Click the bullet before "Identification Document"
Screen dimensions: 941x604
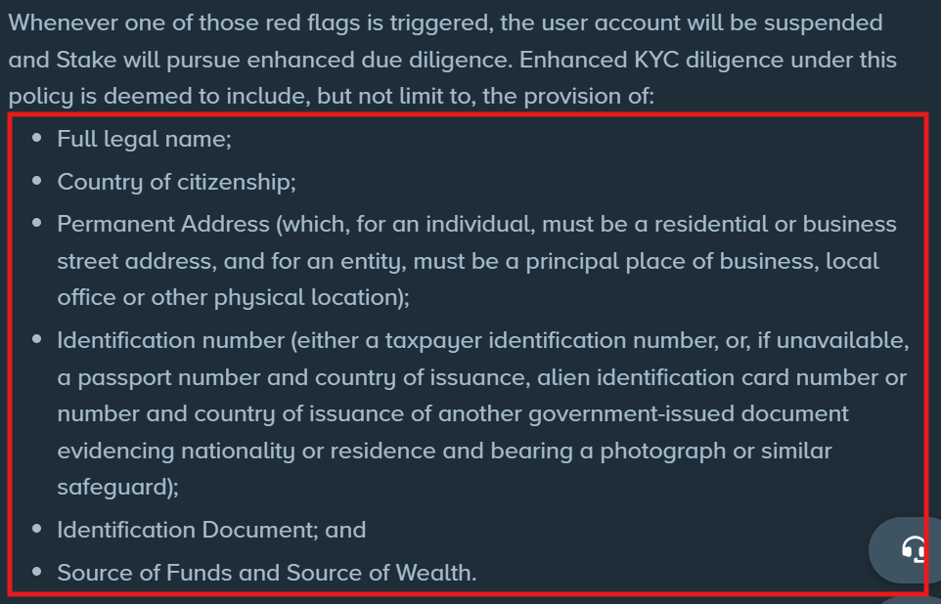(37, 530)
